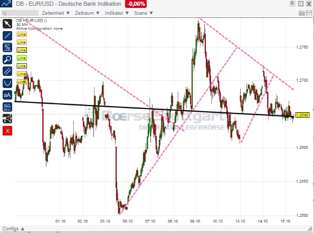Open the Indikator dropdown
The height and width of the screenshot is (233, 314).
coord(117,13)
